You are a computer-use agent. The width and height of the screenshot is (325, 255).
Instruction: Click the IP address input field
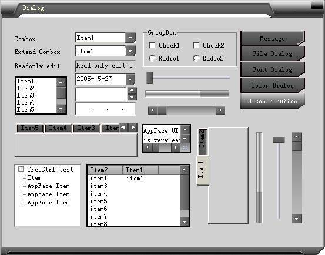tap(106, 109)
